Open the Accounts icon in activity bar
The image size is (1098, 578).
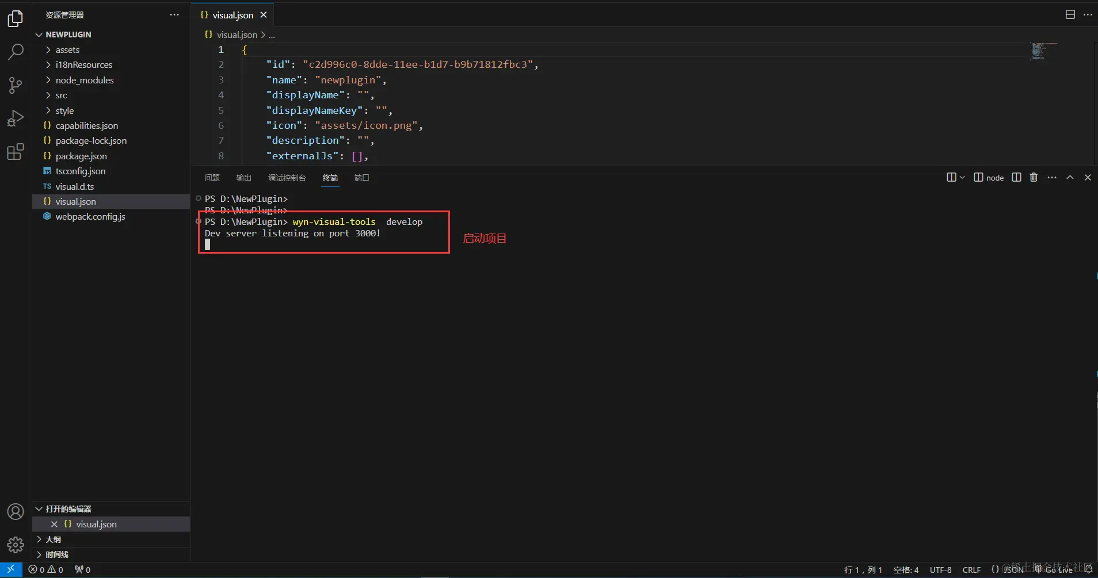pos(16,512)
